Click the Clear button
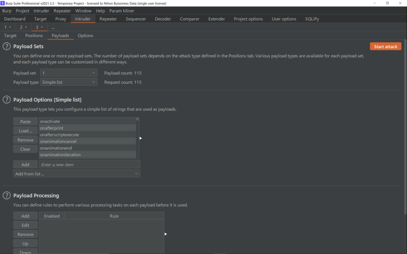 pos(25,149)
